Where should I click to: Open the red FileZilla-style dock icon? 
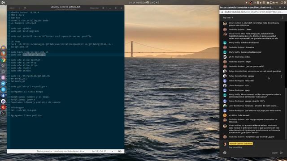point(3,107)
